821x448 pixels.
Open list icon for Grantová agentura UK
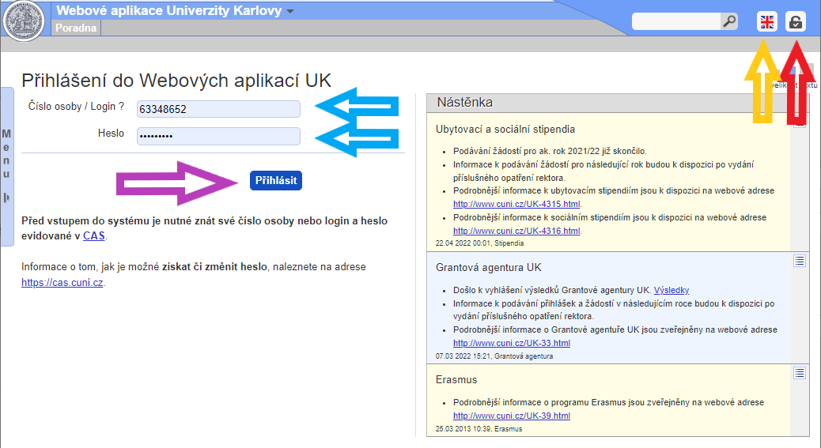799,261
